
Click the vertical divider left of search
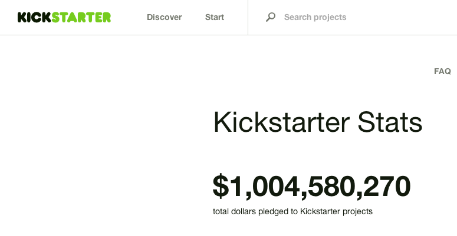pyautogui.click(x=248, y=17)
